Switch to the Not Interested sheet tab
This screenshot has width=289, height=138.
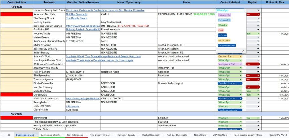(x=75, y=135)
